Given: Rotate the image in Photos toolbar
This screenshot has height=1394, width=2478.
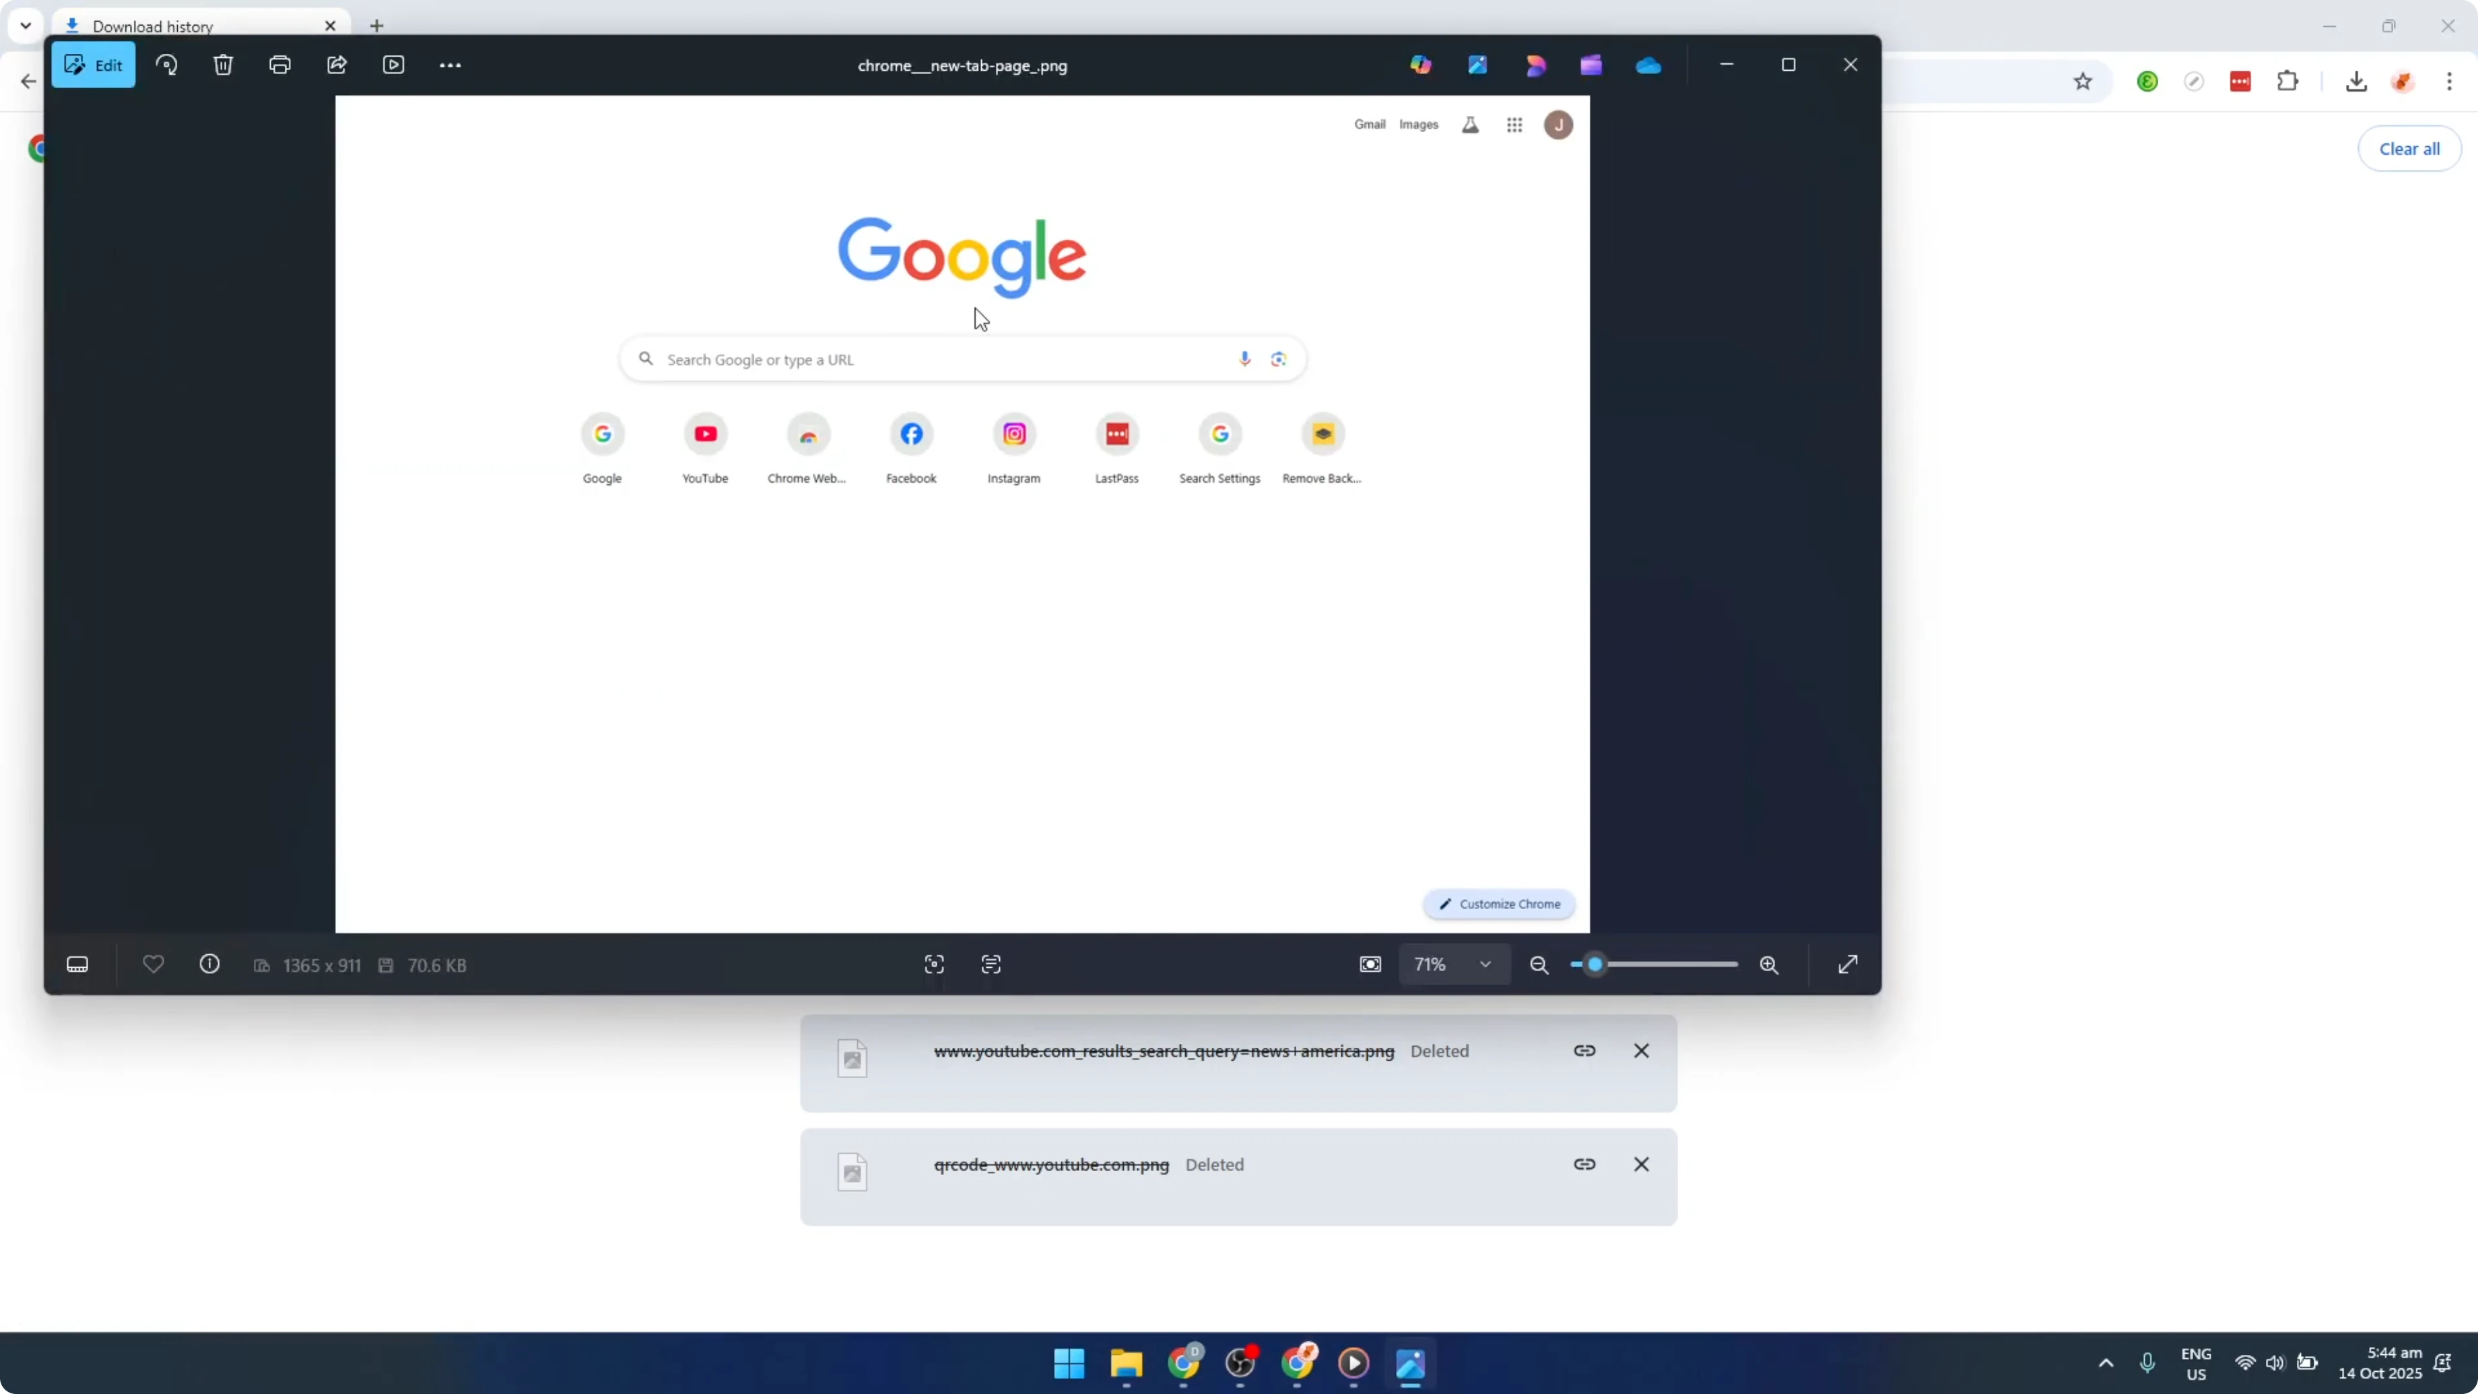Looking at the screenshot, I should (x=166, y=65).
